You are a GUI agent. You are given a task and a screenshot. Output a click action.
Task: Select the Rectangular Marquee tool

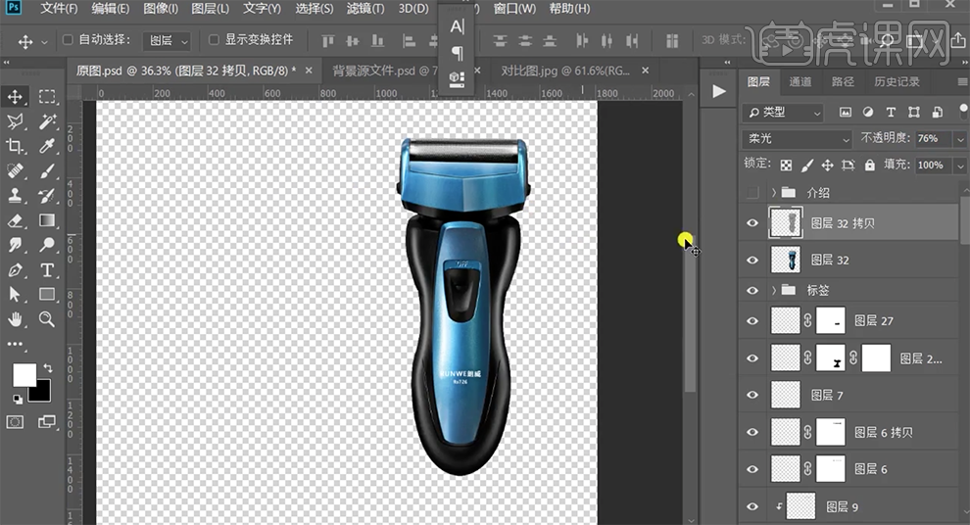pos(47,96)
